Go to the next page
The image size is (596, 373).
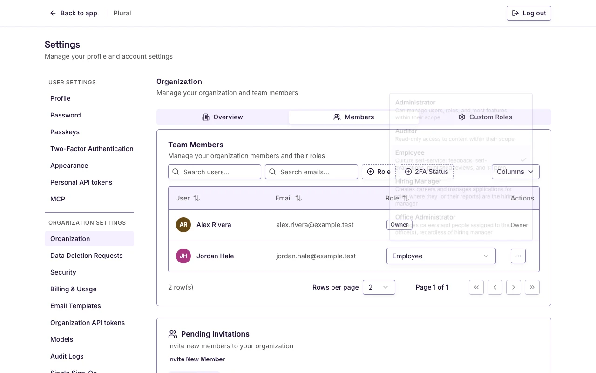(514, 287)
